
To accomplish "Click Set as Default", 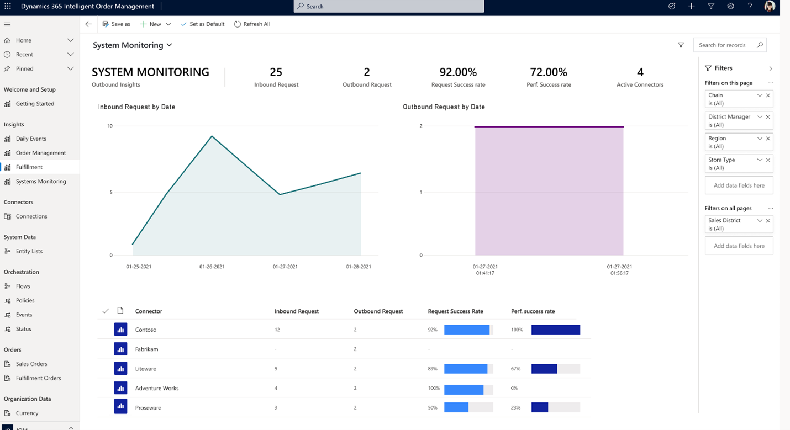I will pyautogui.click(x=202, y=24).
